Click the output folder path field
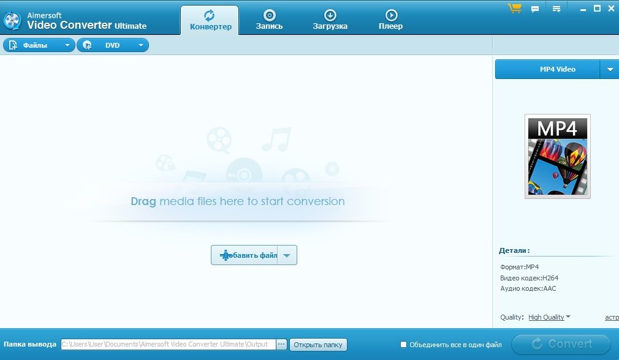This screenshot has height=360, width=619. tap(168, 344)
